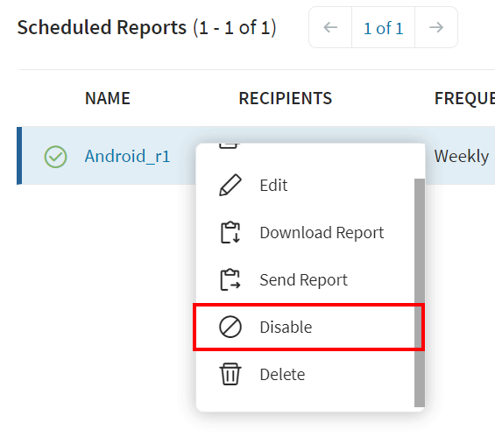Sort by the RECIPIENTS column header

pos(286,98)
